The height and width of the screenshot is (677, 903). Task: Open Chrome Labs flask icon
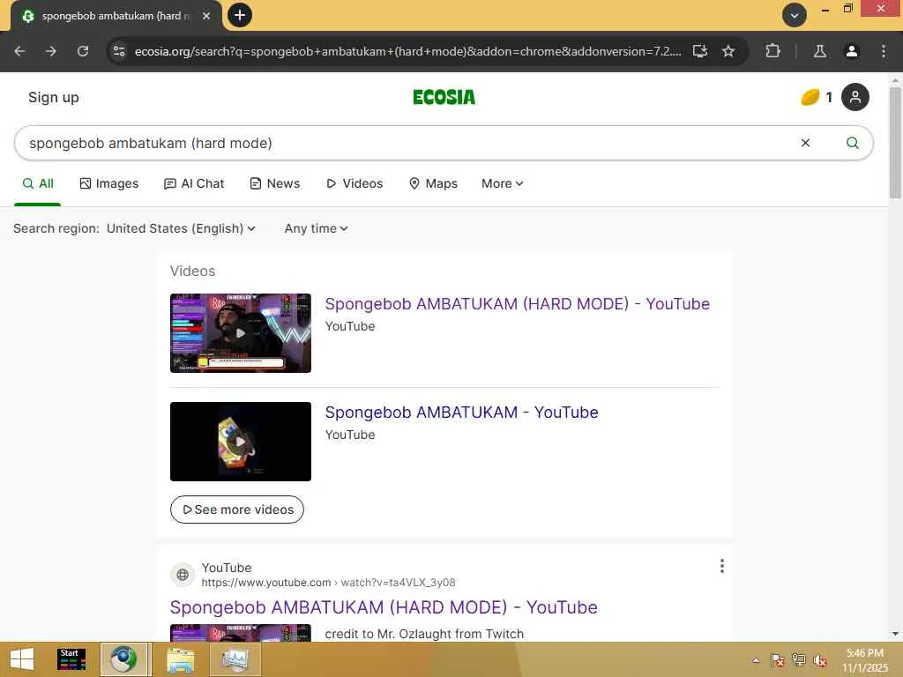coord(820,51)
